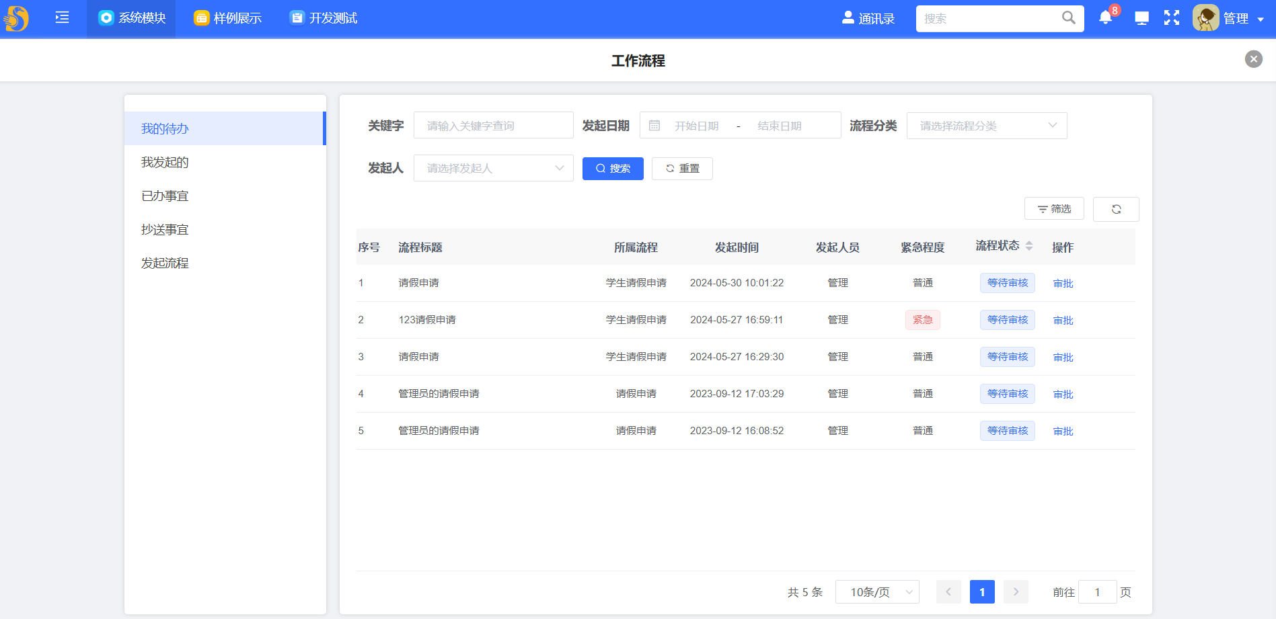
Task: Open the 筛选 filter button
Action: 1054,208
